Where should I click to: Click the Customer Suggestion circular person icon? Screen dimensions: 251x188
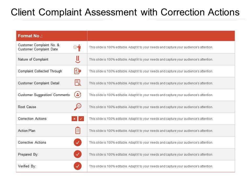point(78,95)
